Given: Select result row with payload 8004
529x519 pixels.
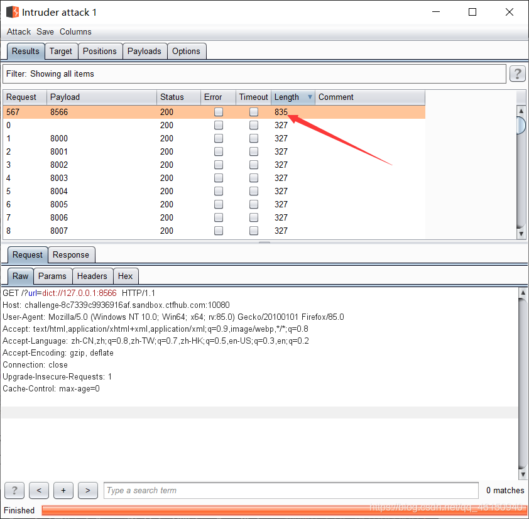Looking at the screenshot, I should 214,191.
